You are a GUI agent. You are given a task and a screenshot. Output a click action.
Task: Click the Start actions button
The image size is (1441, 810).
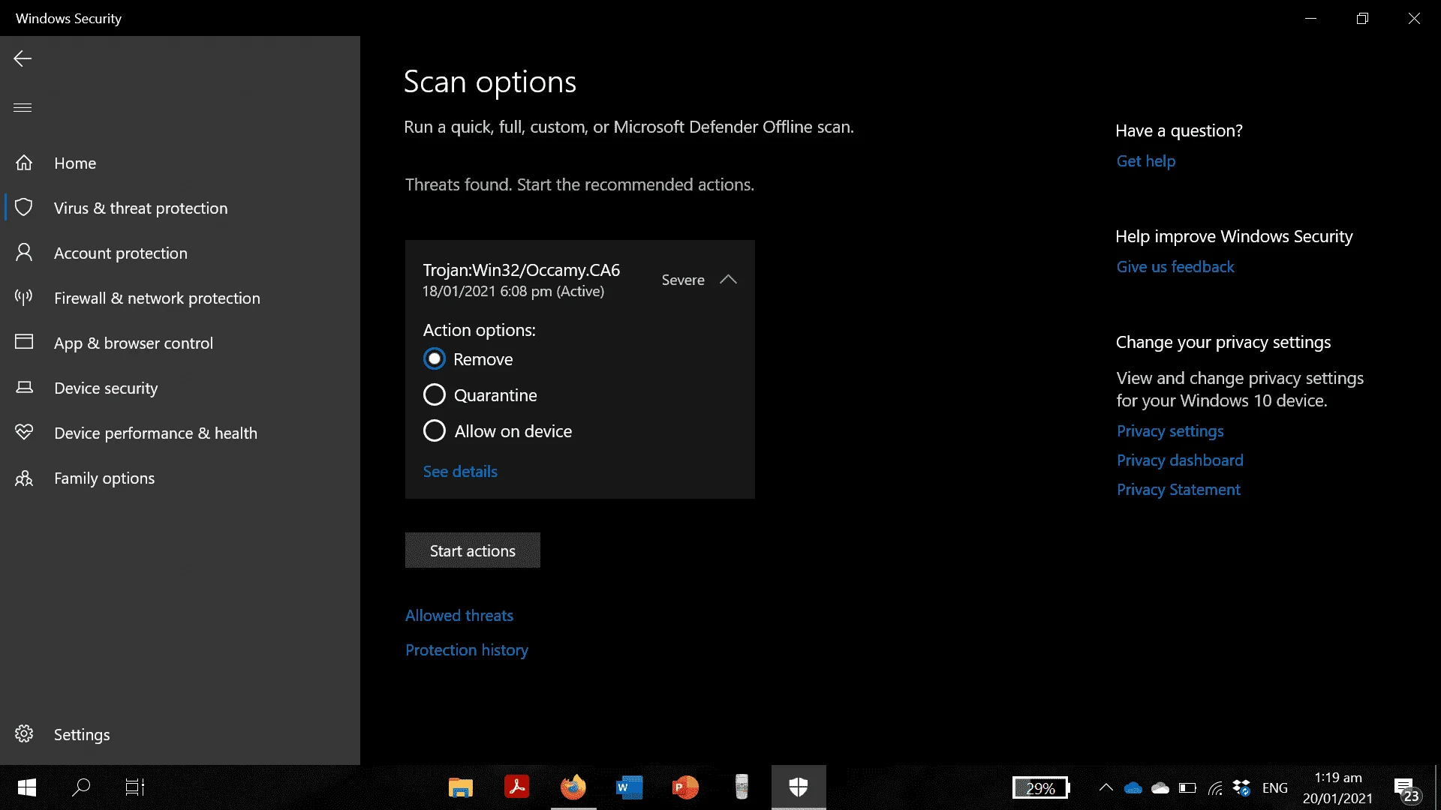pos(473,550)
